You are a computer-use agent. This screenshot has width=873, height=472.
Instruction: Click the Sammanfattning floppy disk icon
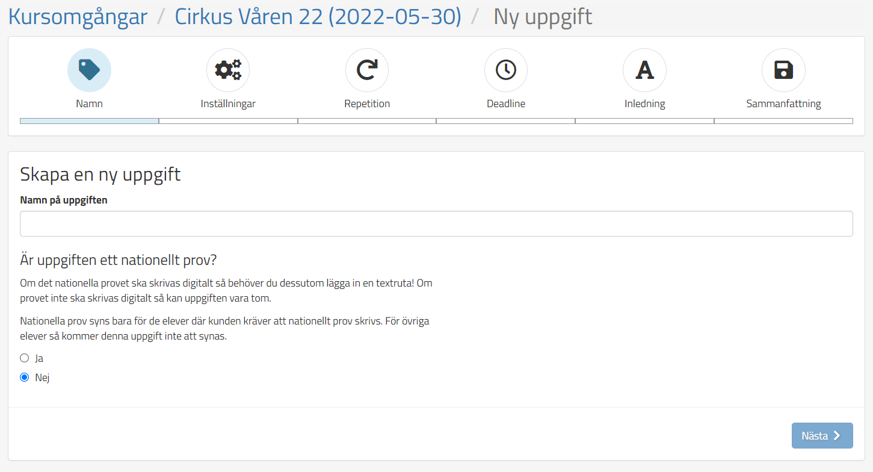coord(783,70)
